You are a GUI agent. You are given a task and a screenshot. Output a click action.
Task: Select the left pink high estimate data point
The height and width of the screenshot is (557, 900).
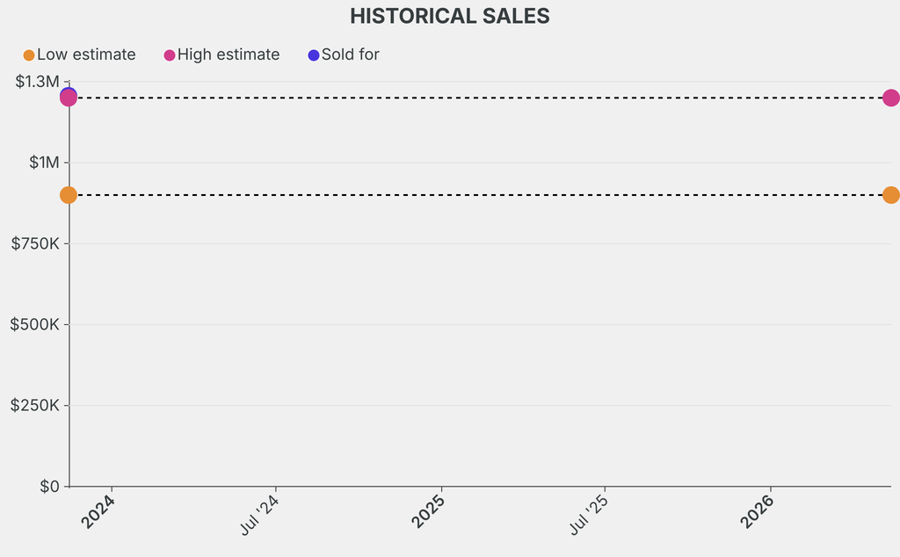pos(69,98)
